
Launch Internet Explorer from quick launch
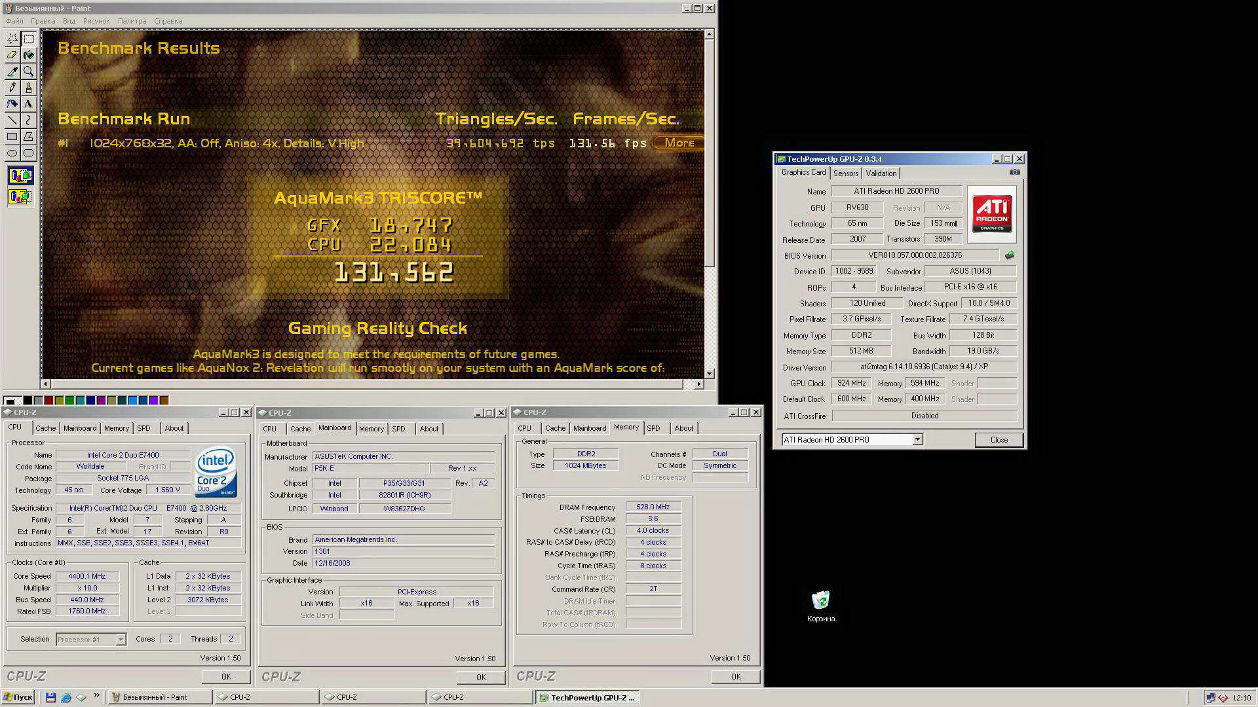click(x=66, y=697)
